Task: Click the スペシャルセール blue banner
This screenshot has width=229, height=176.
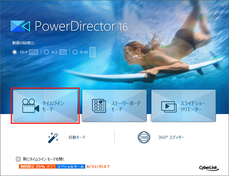Action: click(x=71, y=166)
